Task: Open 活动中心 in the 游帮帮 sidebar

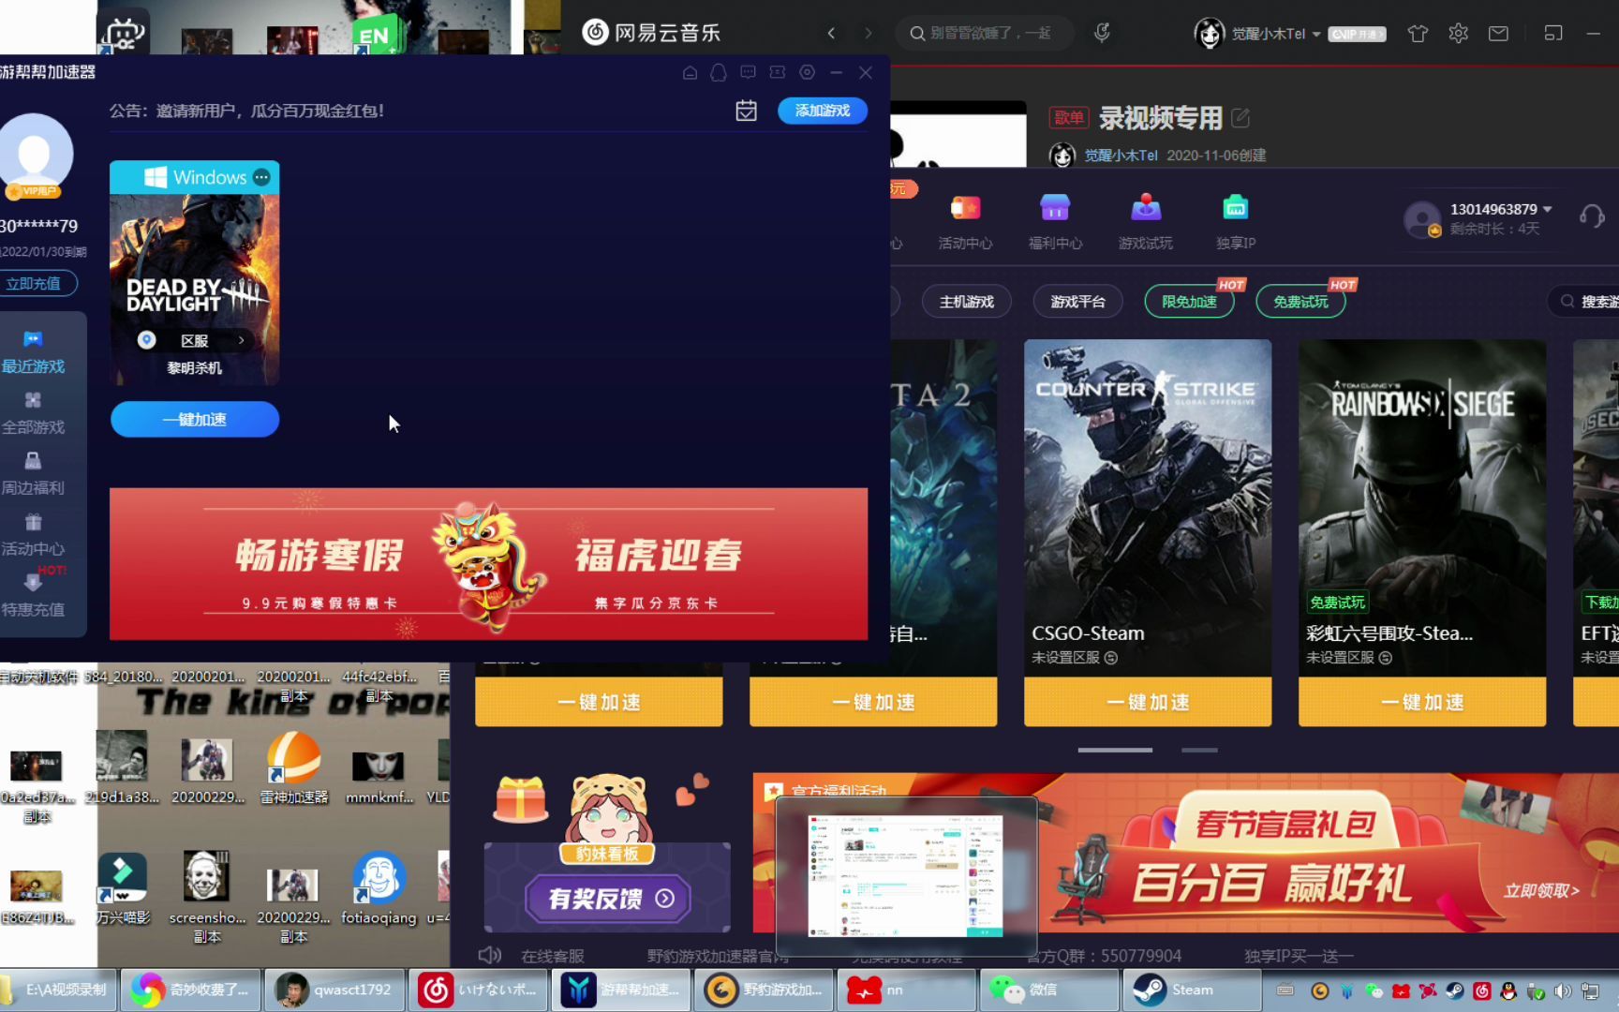Action: (33, 535)
